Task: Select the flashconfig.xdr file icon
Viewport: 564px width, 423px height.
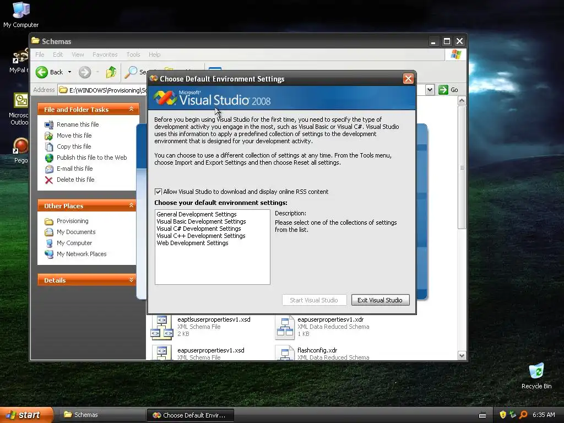Action: [x=285, y=352]
